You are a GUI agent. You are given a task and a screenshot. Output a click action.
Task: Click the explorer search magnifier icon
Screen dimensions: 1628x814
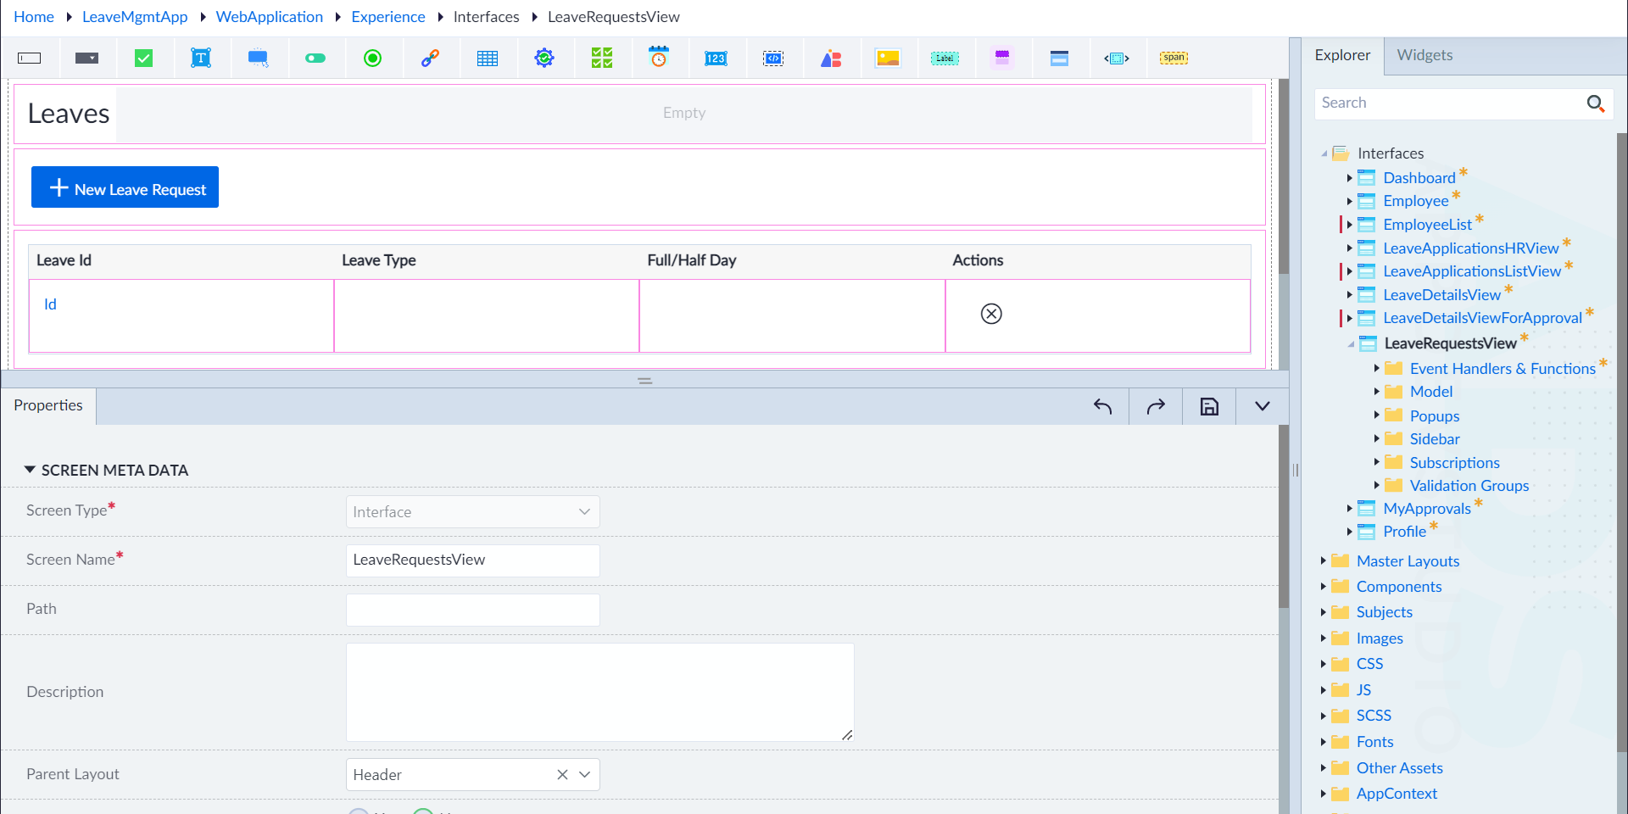[x=1596, y=103]
